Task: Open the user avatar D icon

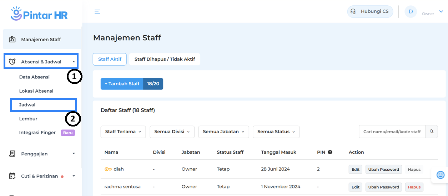Action: (411, 12)
